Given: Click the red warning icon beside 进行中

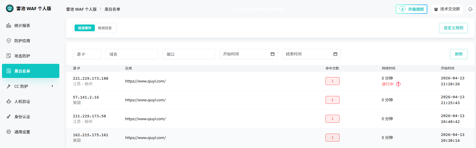Looking at the screenshot, I should (398, 84).
